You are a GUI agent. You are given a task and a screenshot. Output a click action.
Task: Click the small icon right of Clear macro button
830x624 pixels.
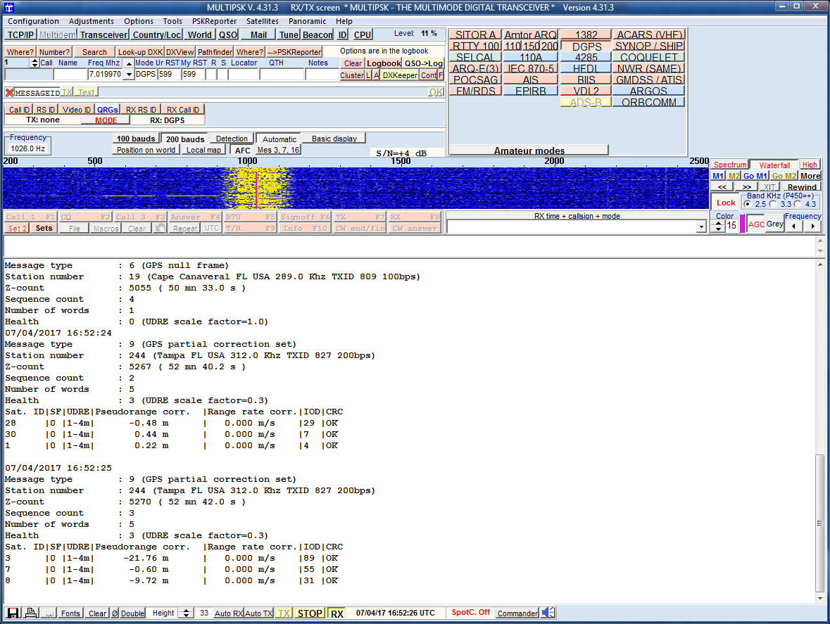pos(160,229)
